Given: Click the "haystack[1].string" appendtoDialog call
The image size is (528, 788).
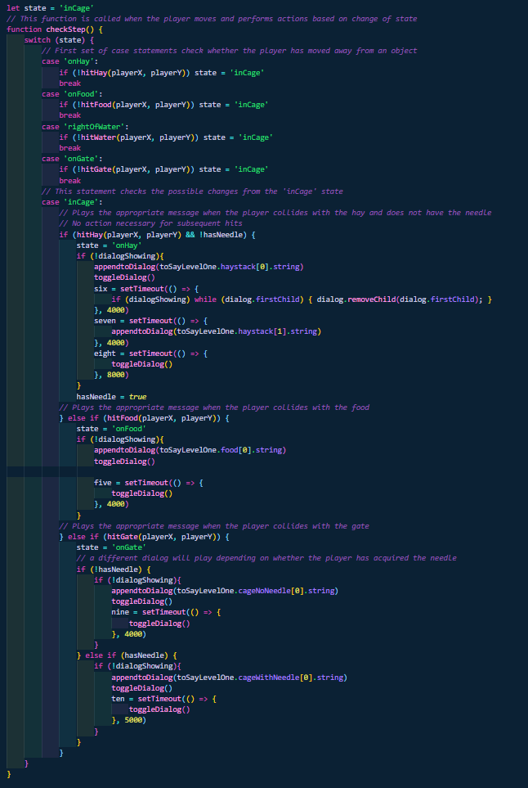Looking at the screenshot, I should tap(217, 331).
